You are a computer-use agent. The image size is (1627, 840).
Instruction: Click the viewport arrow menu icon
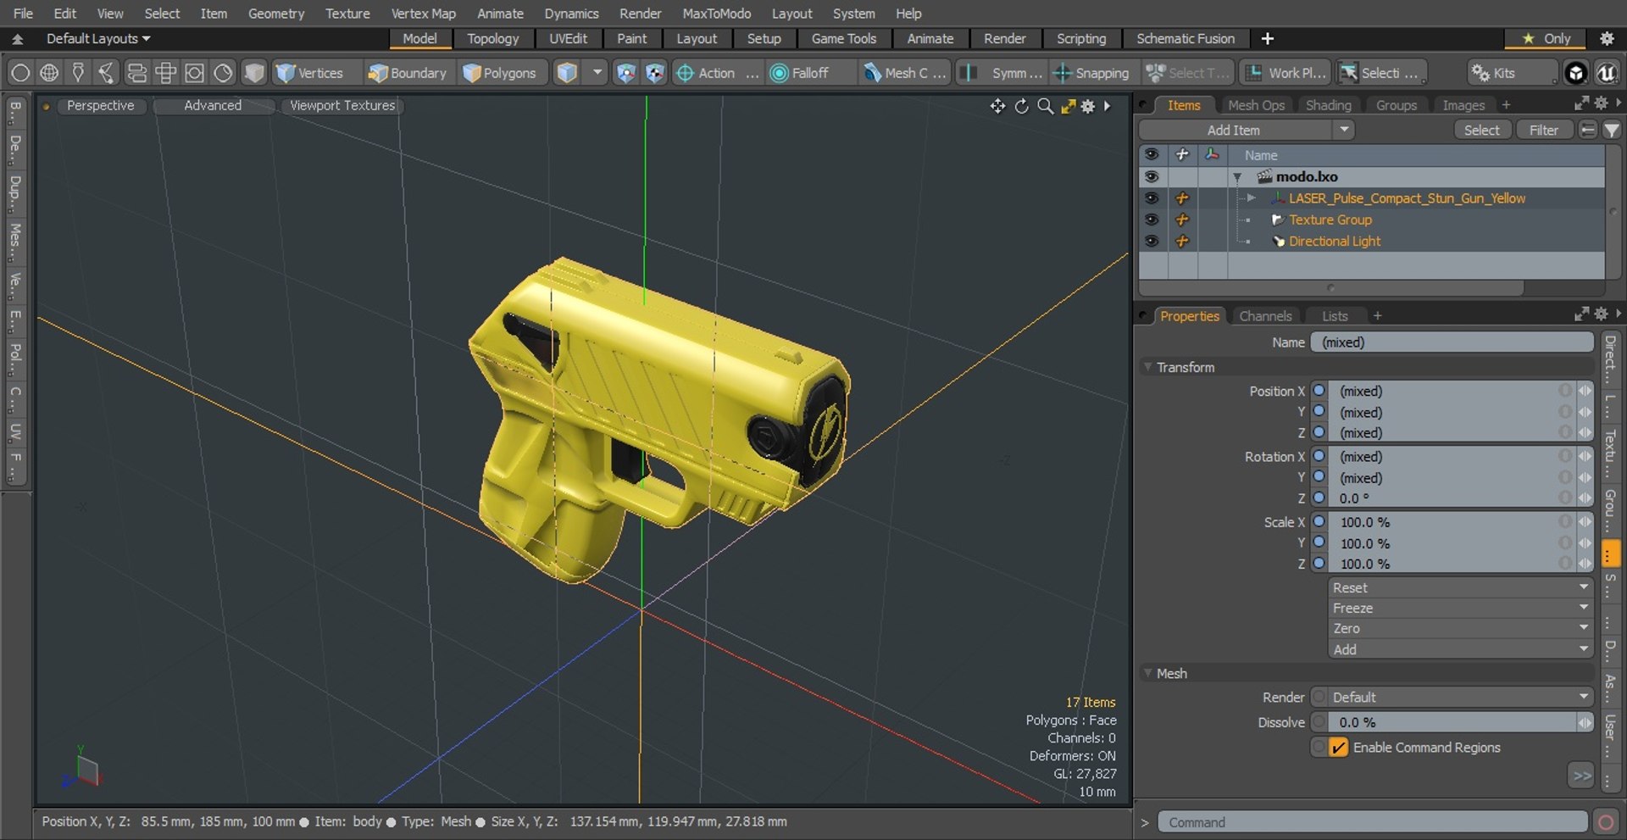[x=1108, y=106]
